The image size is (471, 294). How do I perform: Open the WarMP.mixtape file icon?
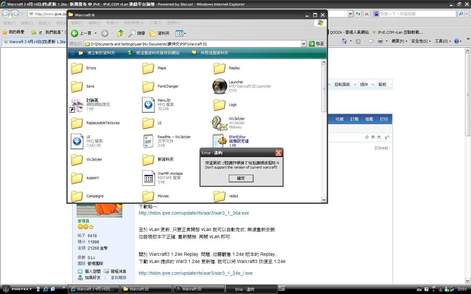pyautogui.click(x=148, y=178)
